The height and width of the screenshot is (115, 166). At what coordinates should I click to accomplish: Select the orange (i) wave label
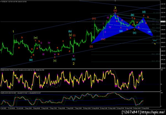point(74,35)
